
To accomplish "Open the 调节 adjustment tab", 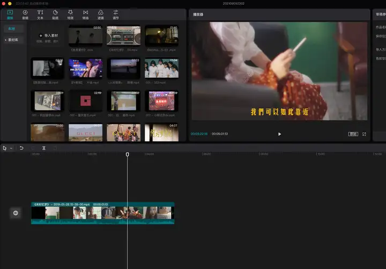I will pos(116,14).
